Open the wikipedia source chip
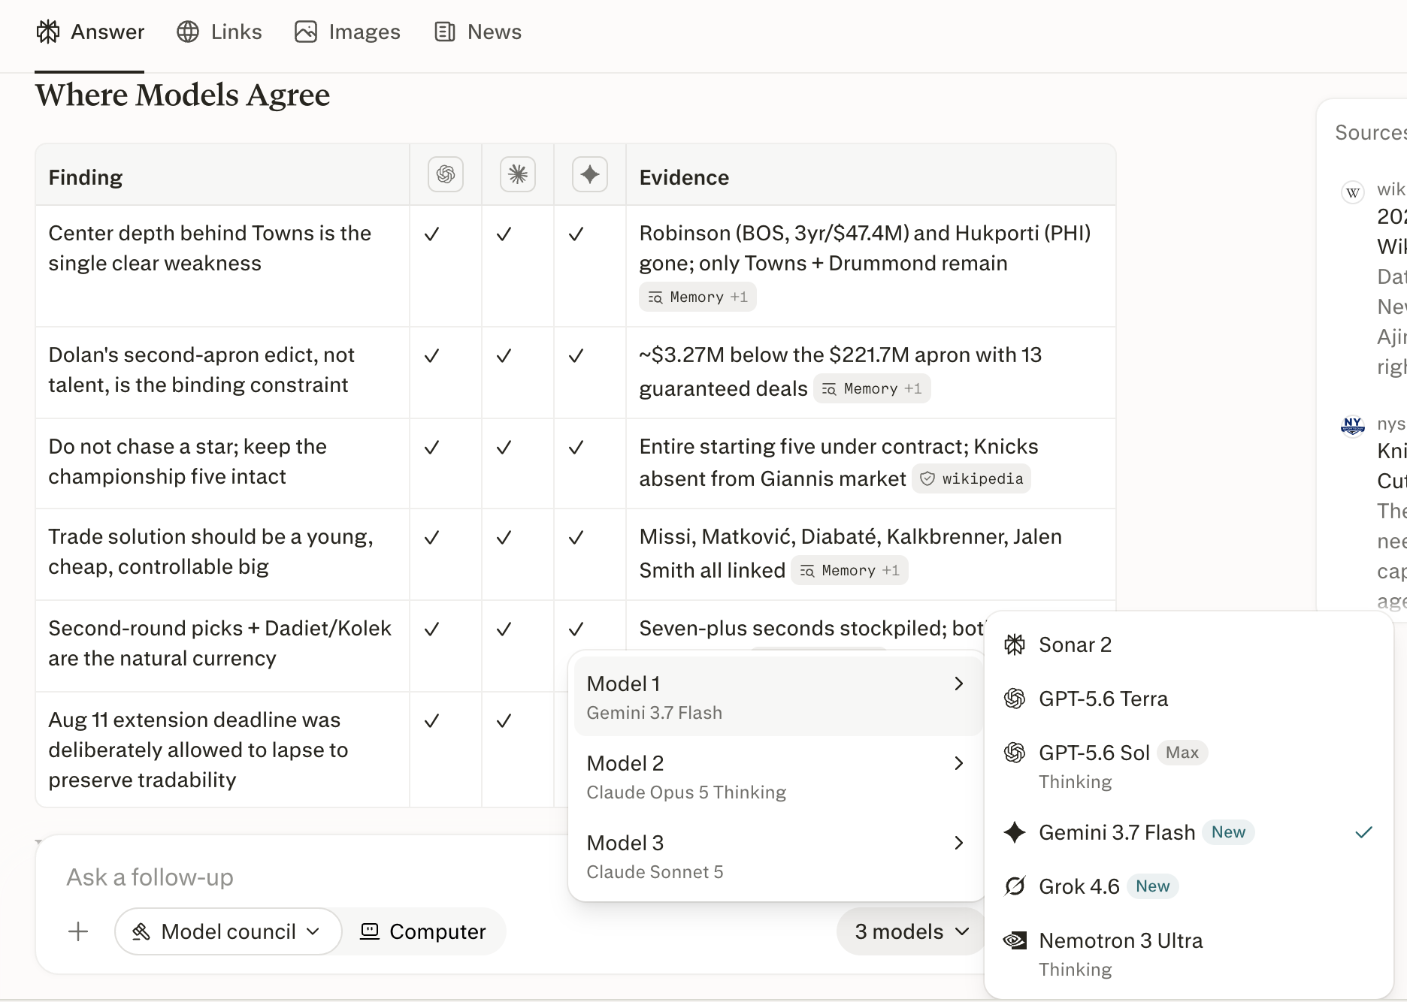Image resolution: width=1407 pixels, height=1002 pixels. 971,478
